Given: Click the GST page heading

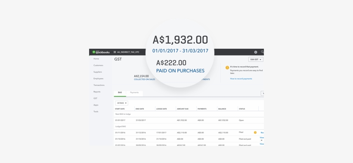Looking at the screenshot, I should click(x=118, y=60).
